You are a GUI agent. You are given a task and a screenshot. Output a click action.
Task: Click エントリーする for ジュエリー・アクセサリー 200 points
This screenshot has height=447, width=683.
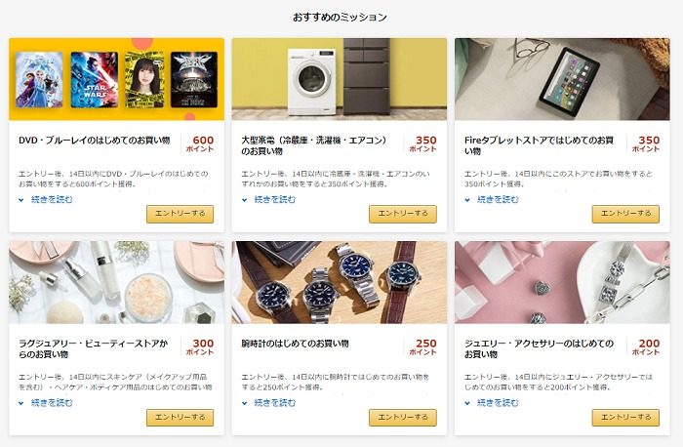pos(626,418)
